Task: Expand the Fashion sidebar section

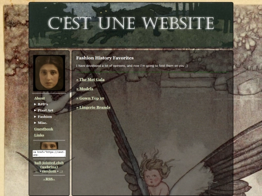Action: [x=43, y=117]
